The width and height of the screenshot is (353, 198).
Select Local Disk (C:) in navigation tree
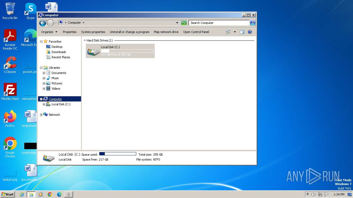(61, 104)
